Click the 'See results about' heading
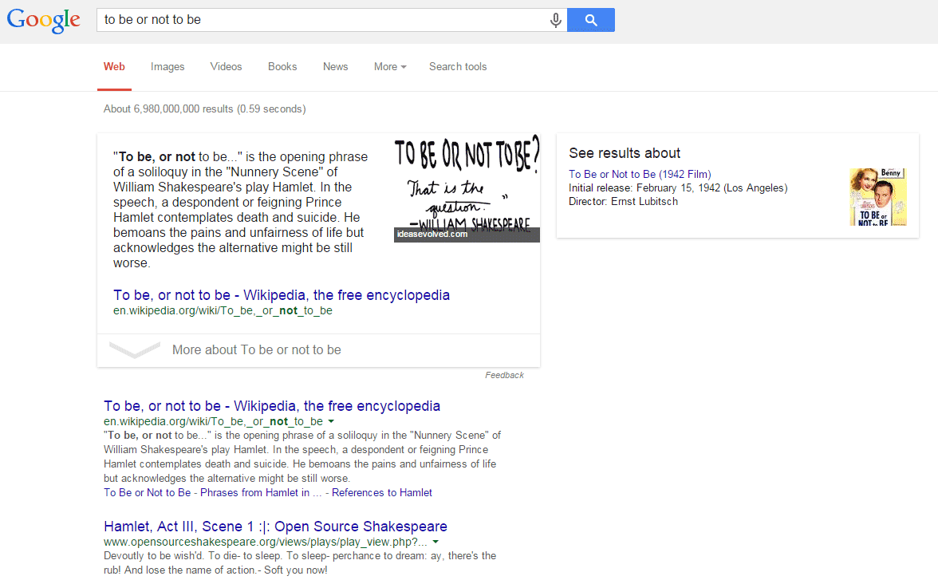This screenshot has width=938, height=580. coord(625,153)
